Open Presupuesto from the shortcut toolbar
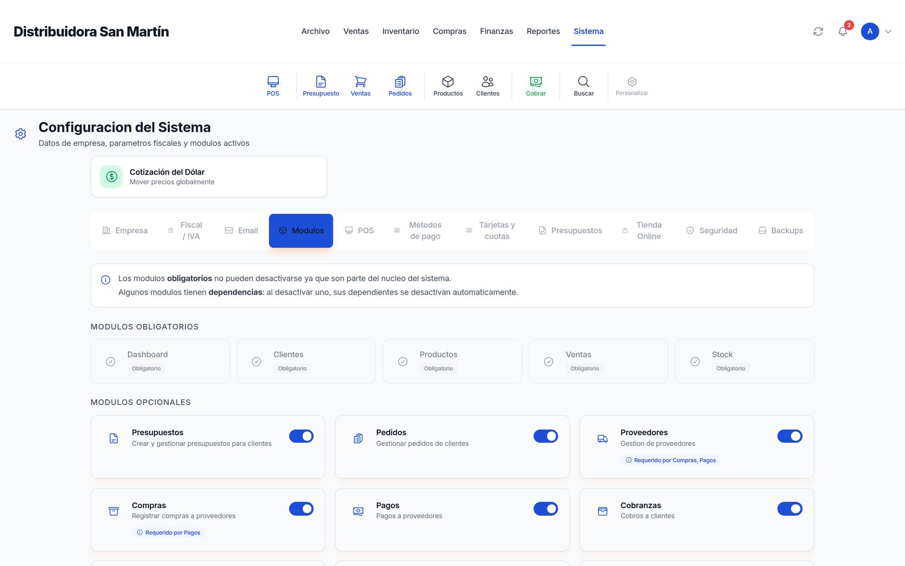The height and width of the screenshot is (566, 905). pos(321,86)
